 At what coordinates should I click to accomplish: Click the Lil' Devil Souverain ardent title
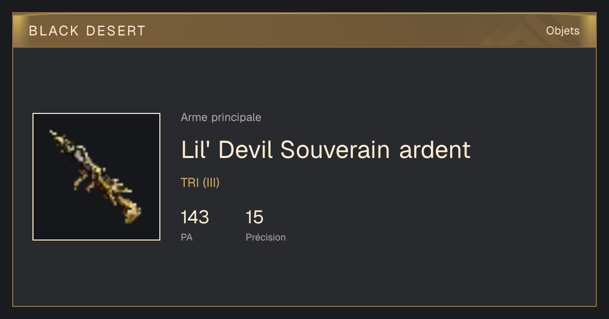point(326,150)
